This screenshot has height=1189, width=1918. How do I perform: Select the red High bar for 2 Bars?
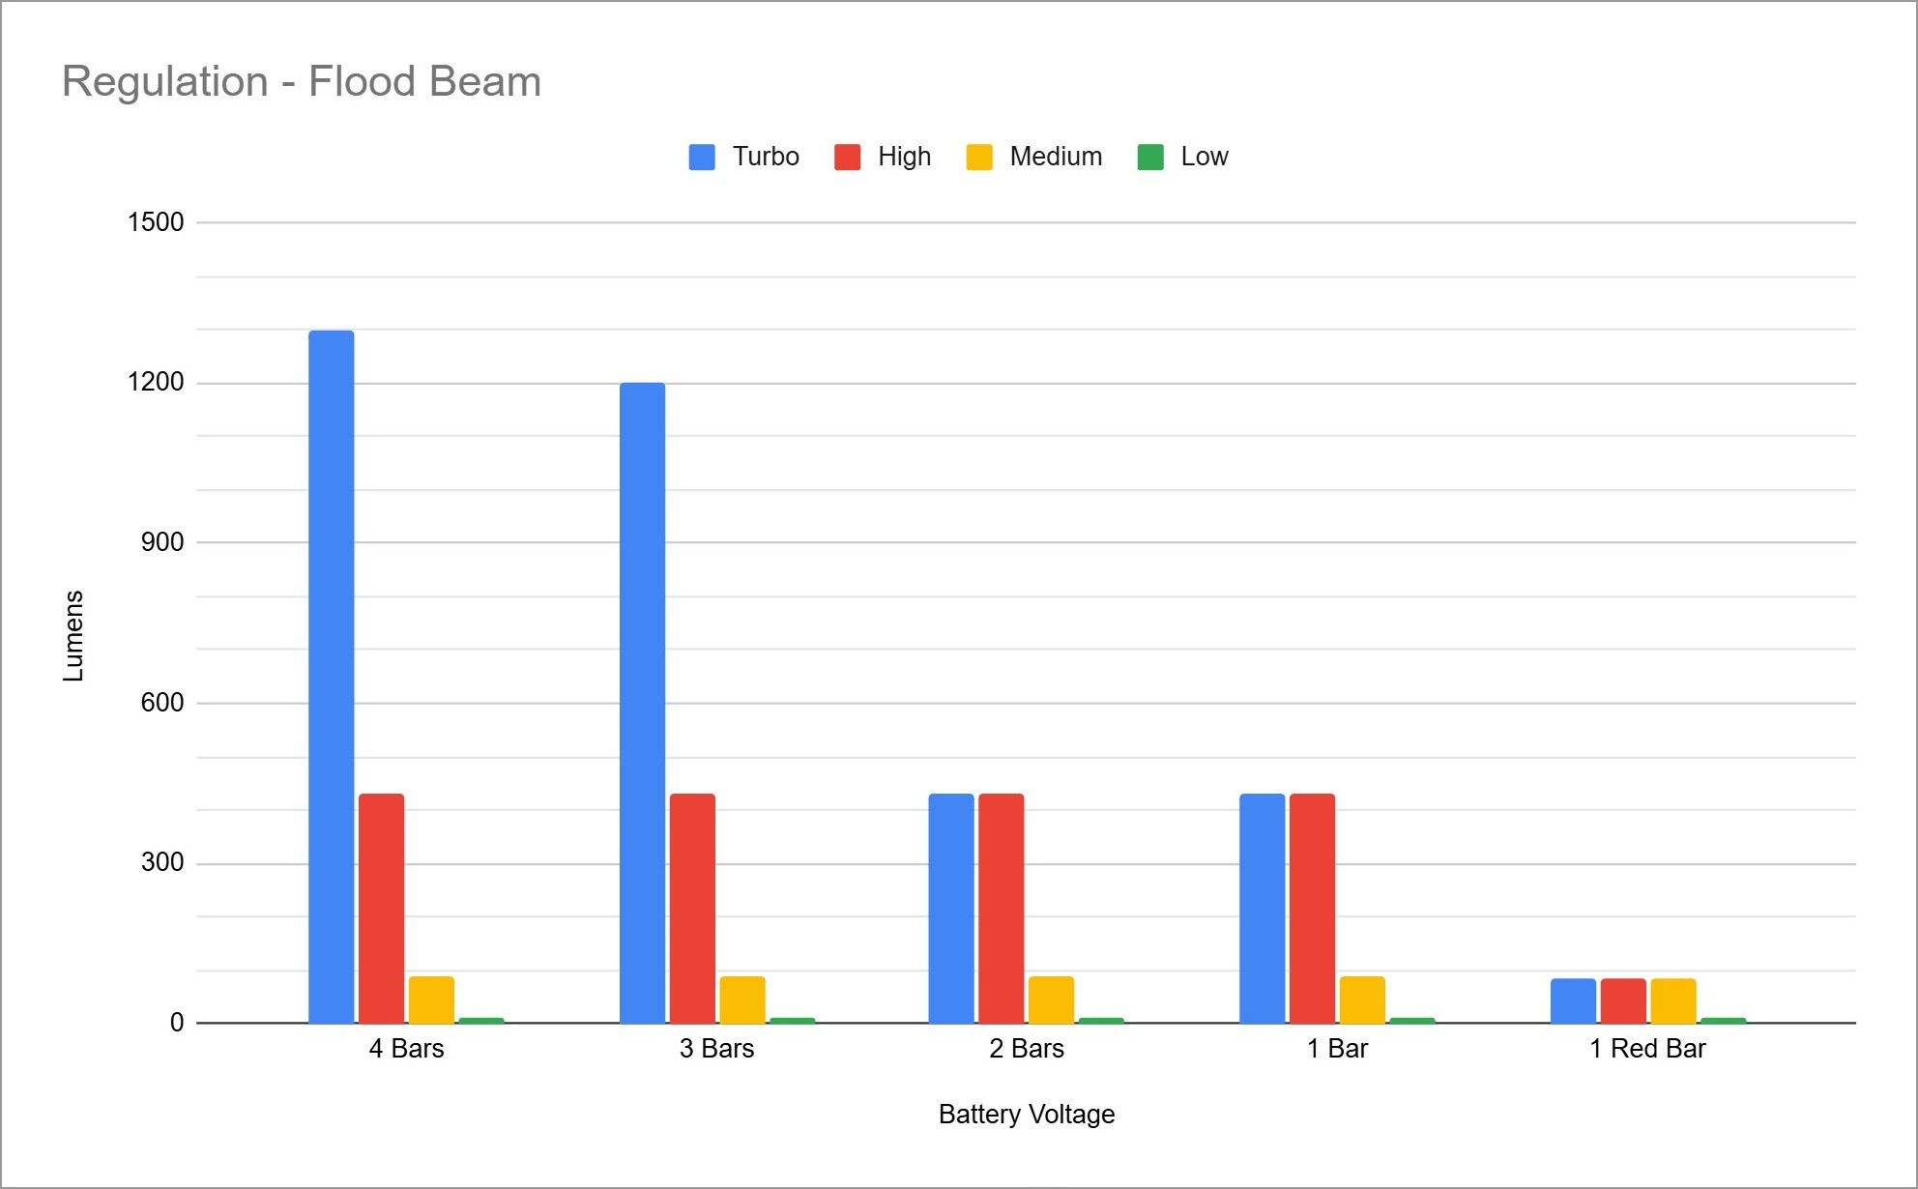coord(1002,908)
